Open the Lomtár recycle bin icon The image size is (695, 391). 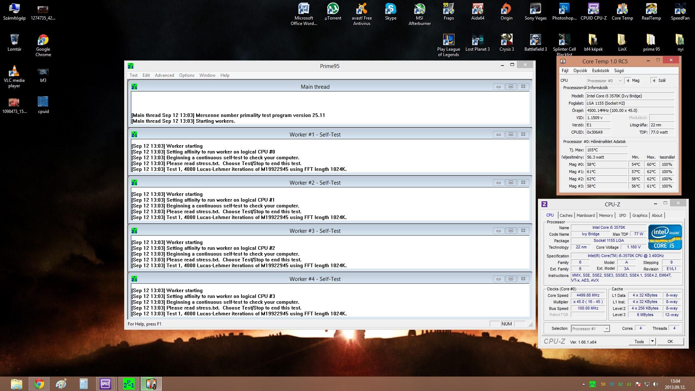point(14,43)
